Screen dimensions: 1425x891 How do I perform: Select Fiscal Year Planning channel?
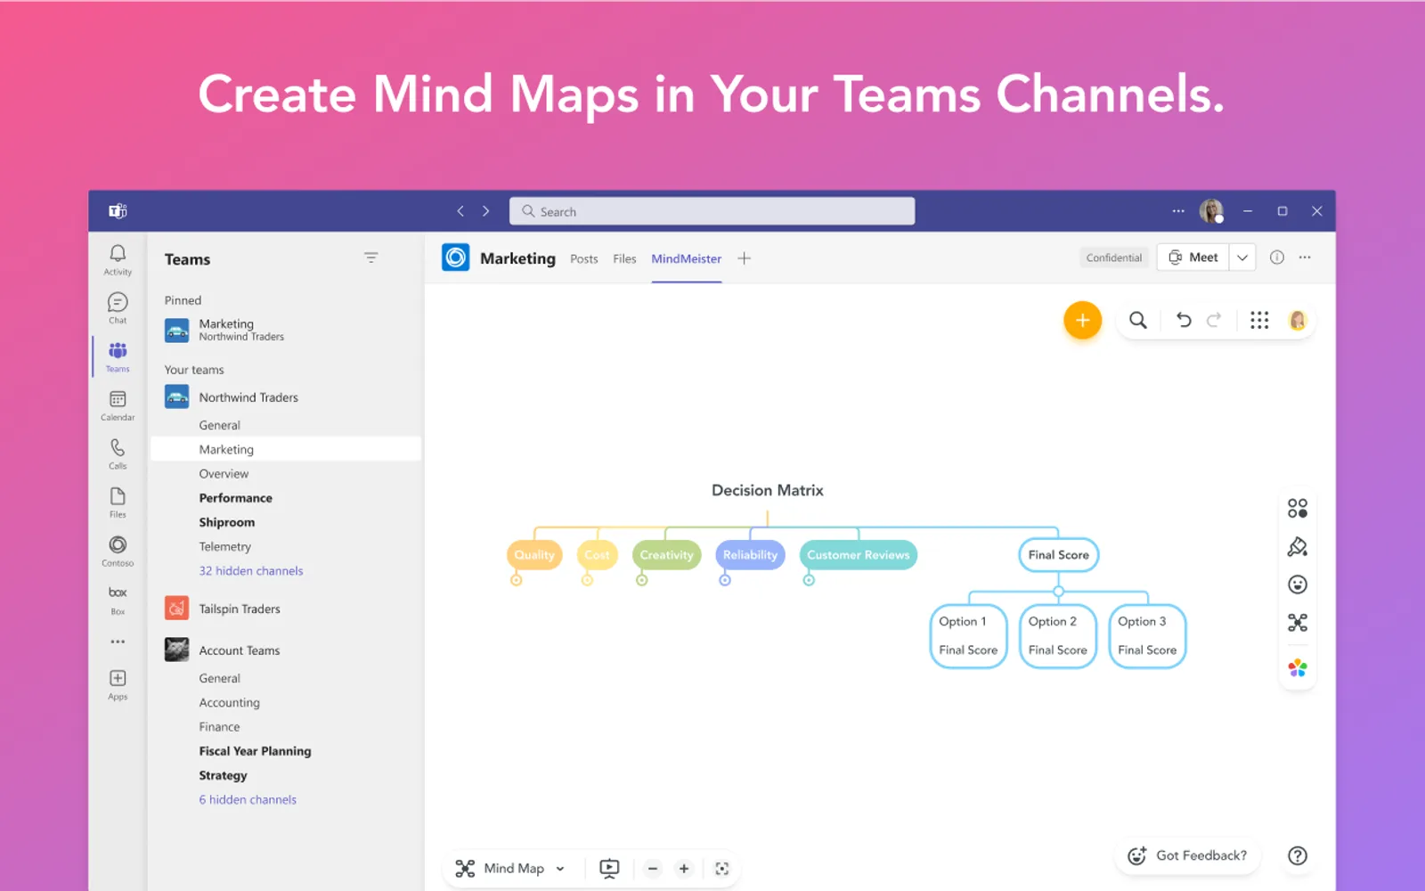click(255, 751)
